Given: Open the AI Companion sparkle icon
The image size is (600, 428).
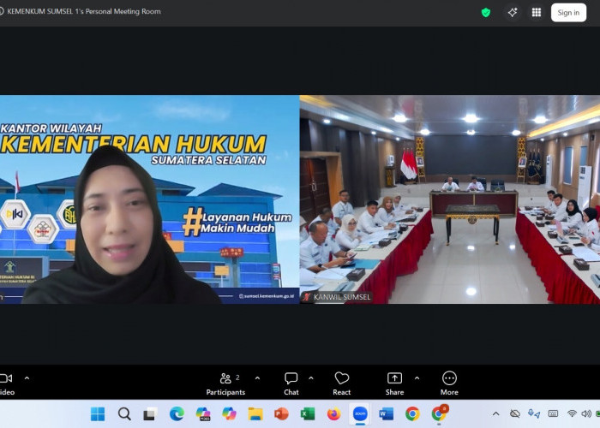Looking at the screenshot, I should tap(513, 13).
